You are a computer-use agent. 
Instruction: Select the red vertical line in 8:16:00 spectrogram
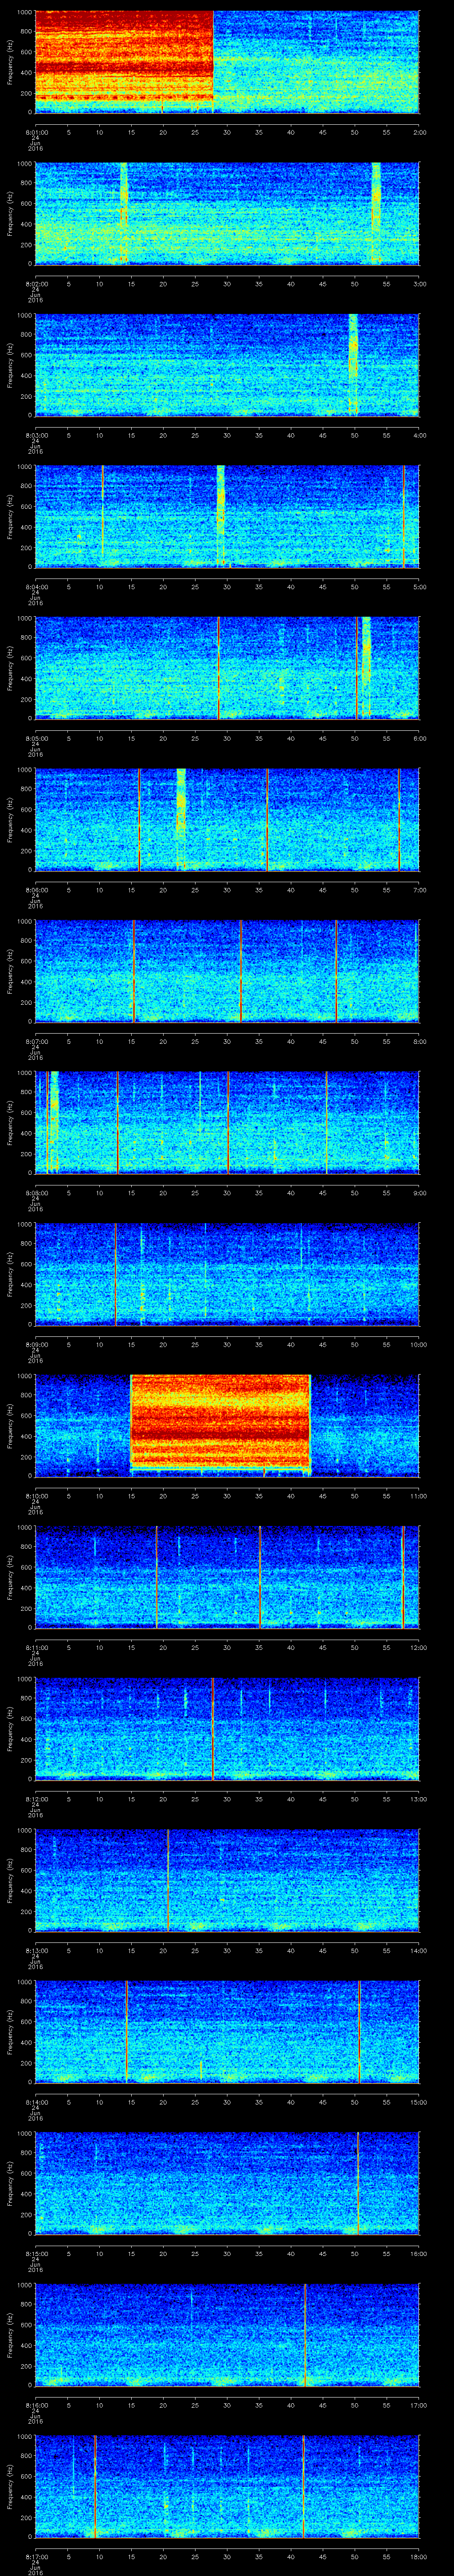click(x=305, y=2335)
